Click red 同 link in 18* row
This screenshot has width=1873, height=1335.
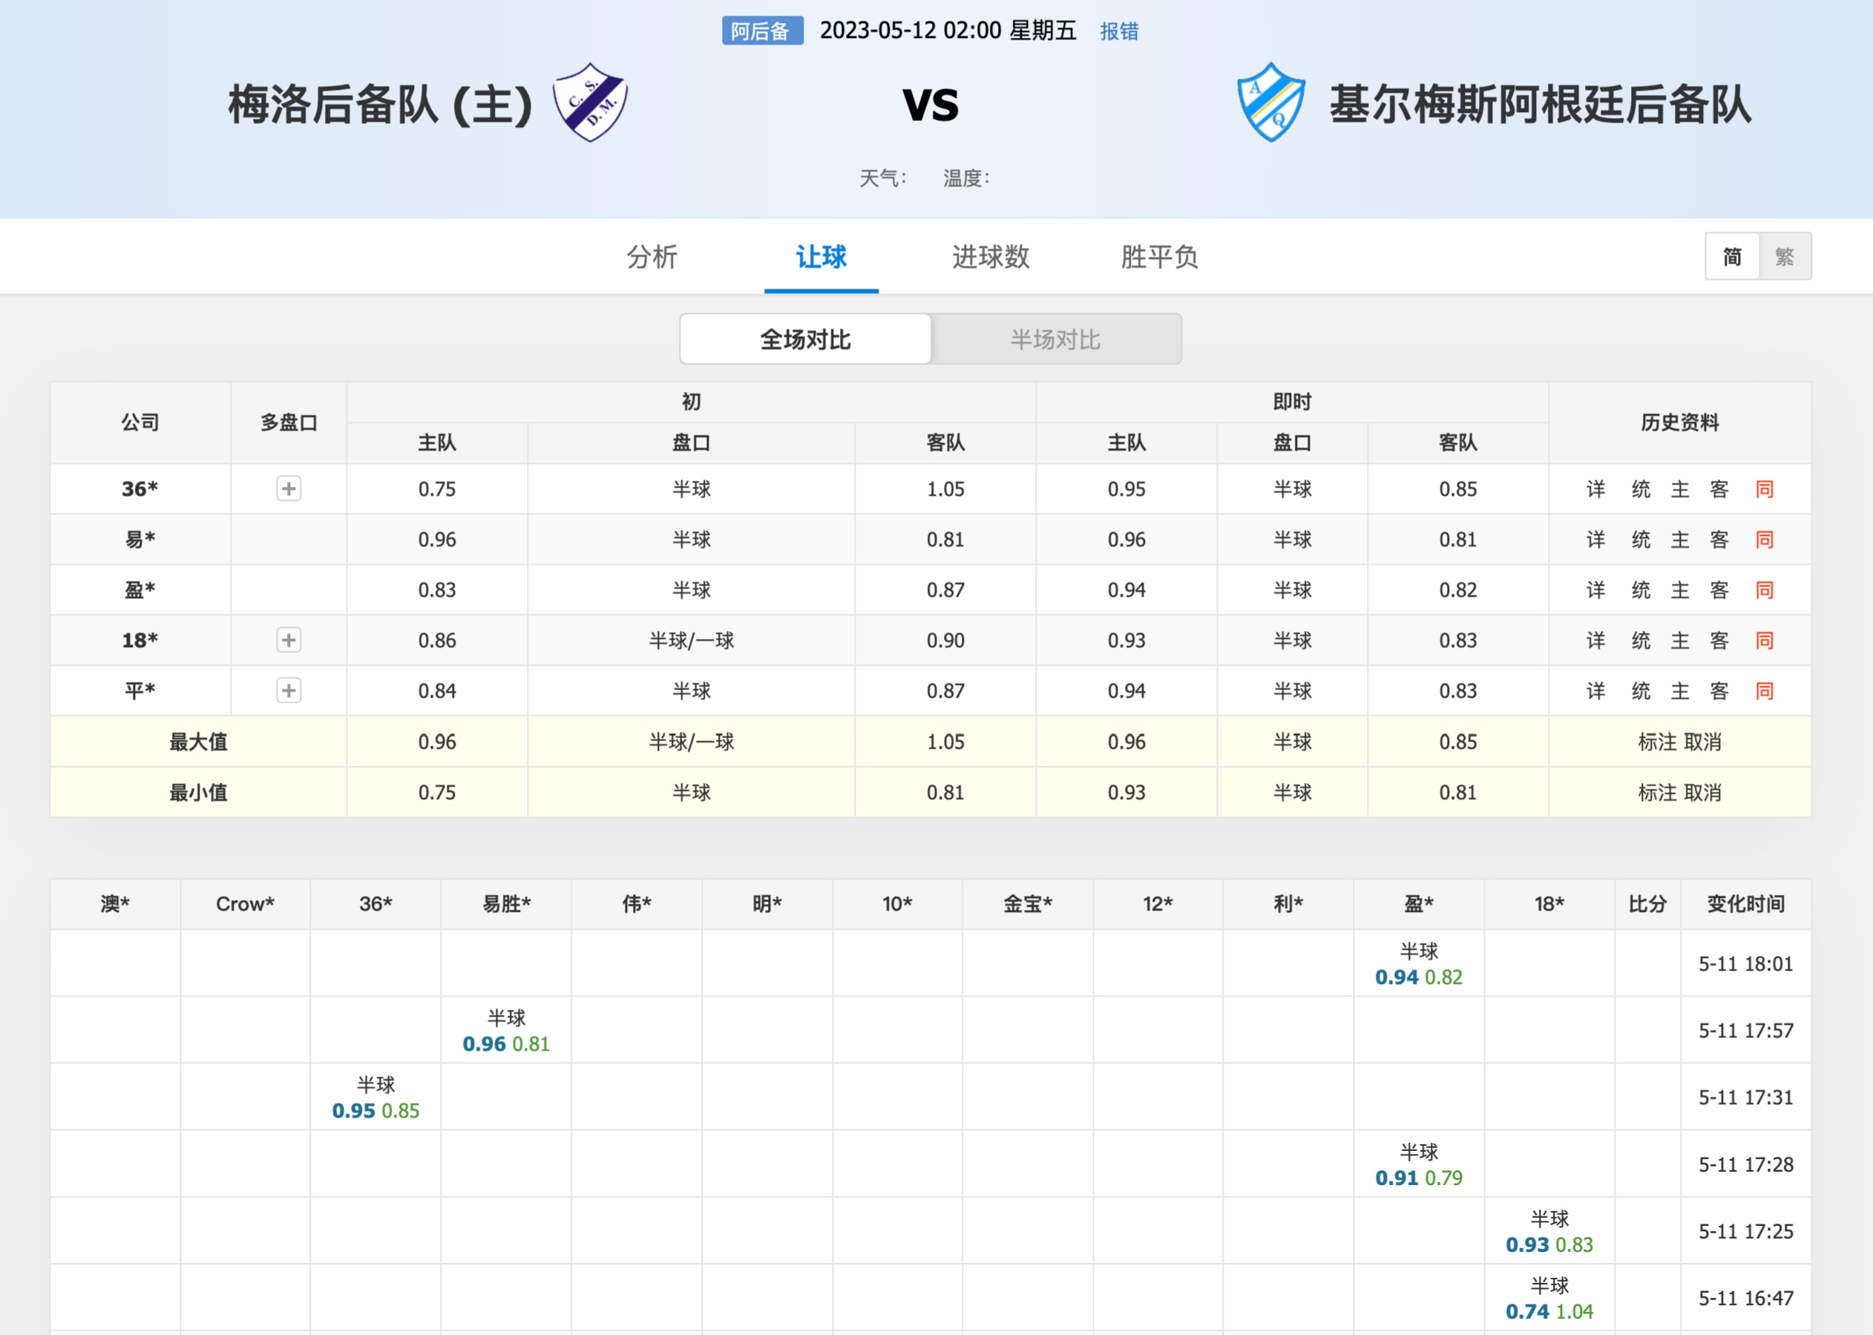[1765, 640]
